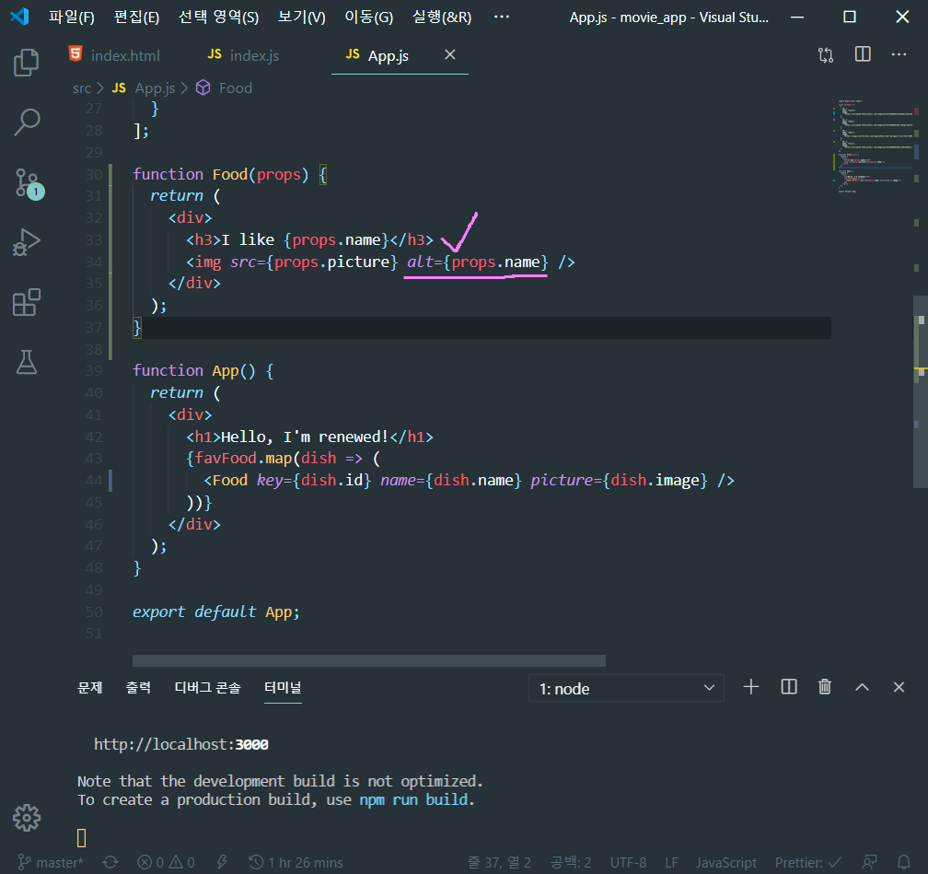Kill terminal with trash icon
This screenshot has height=874, width=928.
[x=825, y=687]
